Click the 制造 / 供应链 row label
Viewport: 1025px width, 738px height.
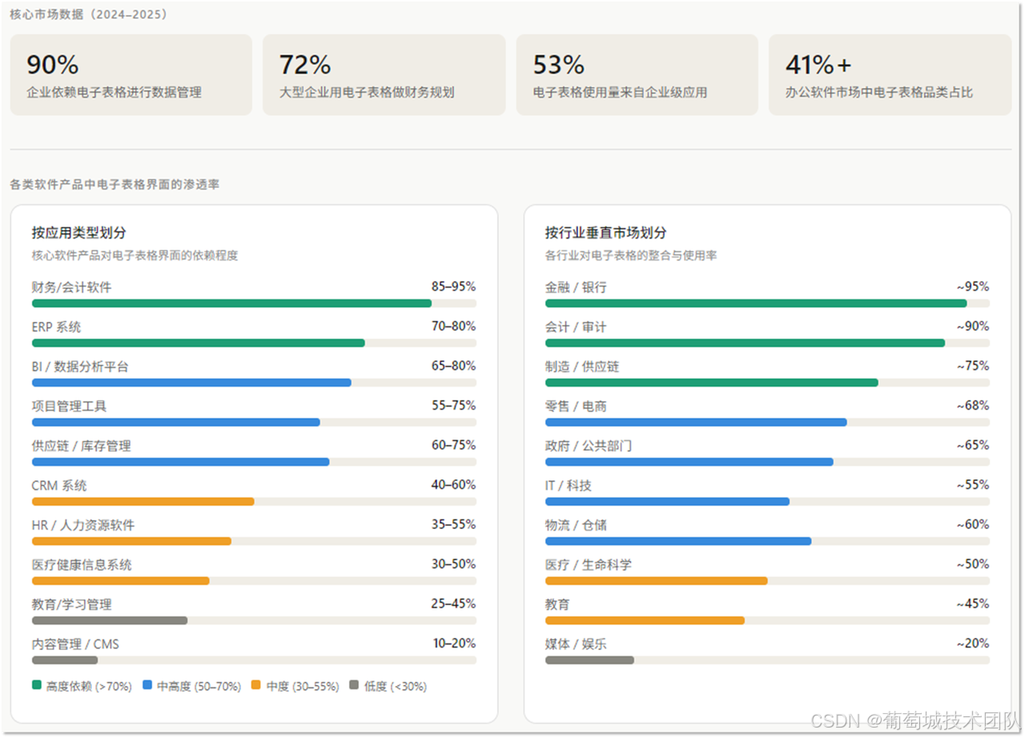pyautogui.click(x=582, y=367)
